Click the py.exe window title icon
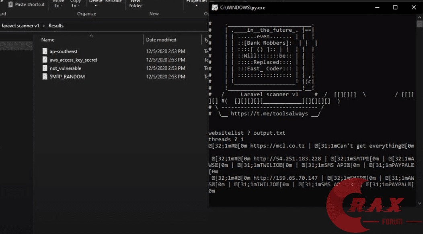The image size is (423, 234). click(215, 8)
